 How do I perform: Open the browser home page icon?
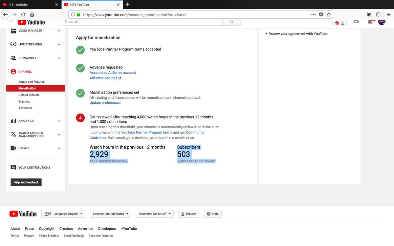(32, 14)
